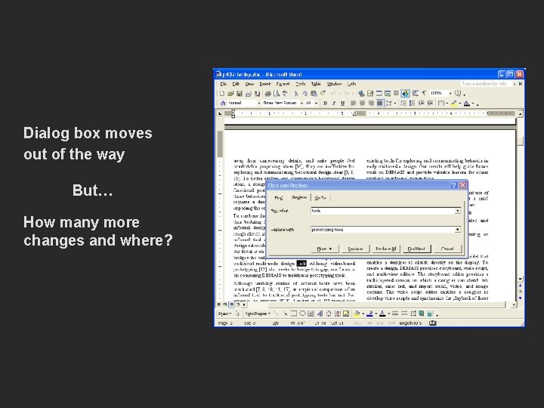Open the Zoom dropdown showing 100%
Screen dimensions: 544x408
pos(450,94)
